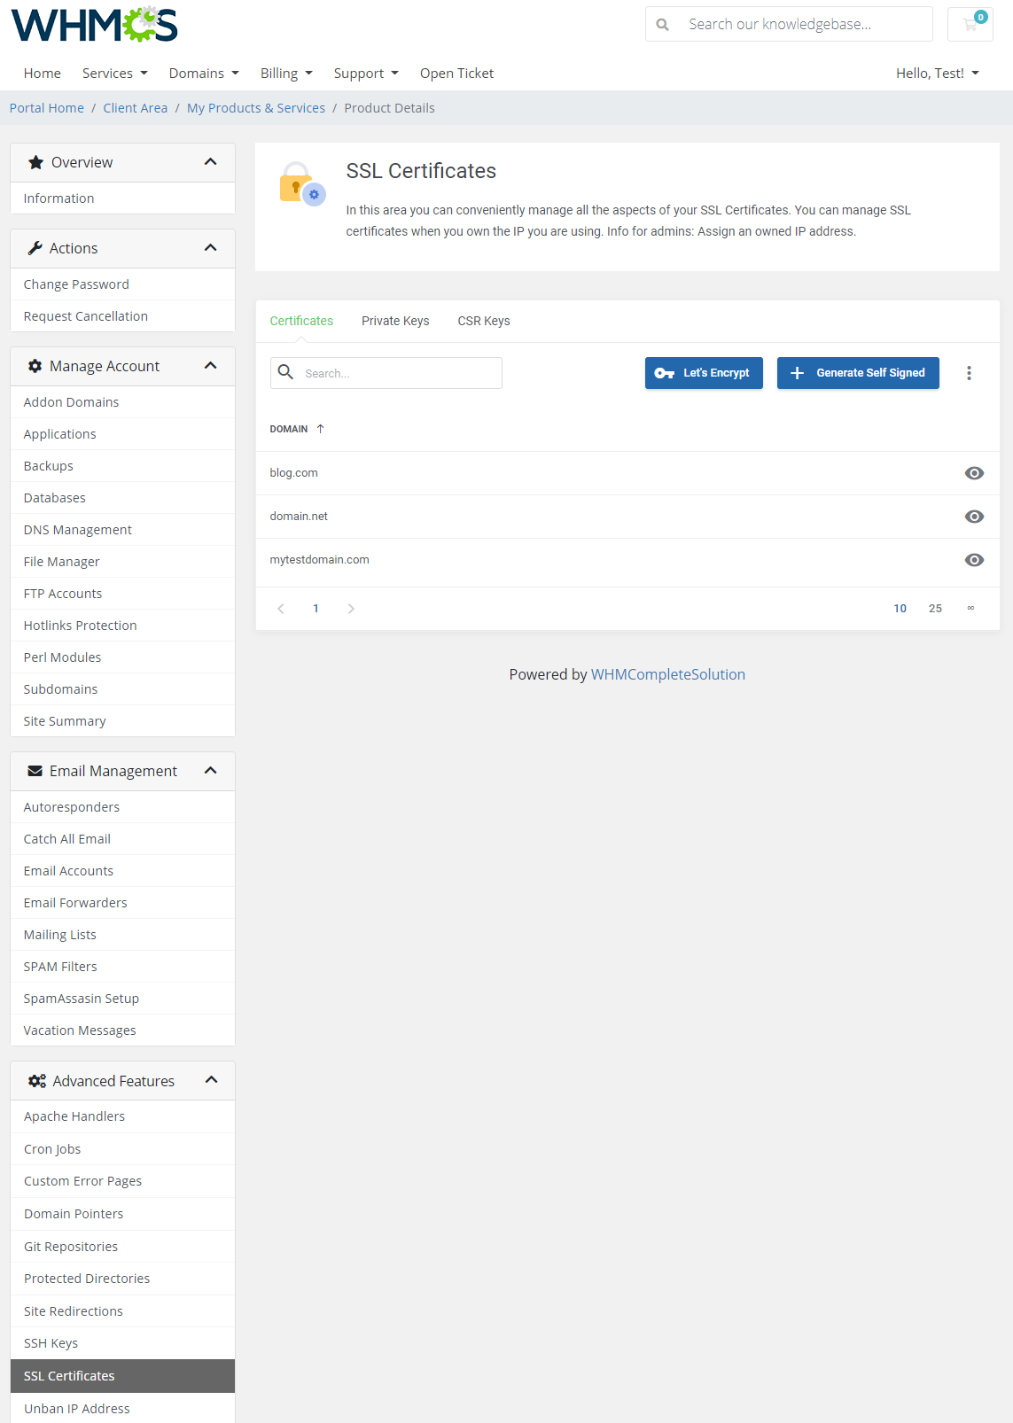Open Unban IP Address in sidebar
This screenshot has width=1013, height=1423.
(x=122, y=1409)
